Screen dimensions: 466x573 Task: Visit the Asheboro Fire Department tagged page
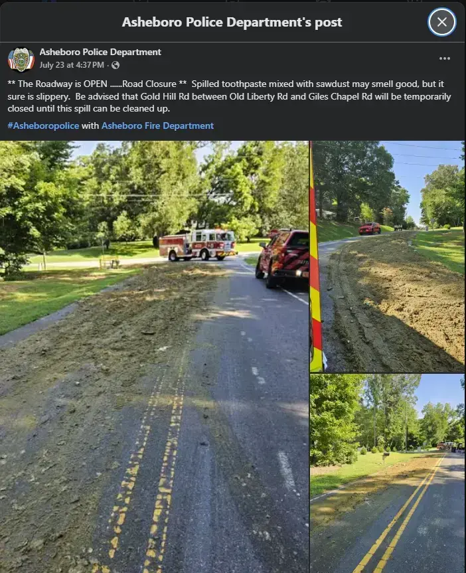[x=157, y=125]
